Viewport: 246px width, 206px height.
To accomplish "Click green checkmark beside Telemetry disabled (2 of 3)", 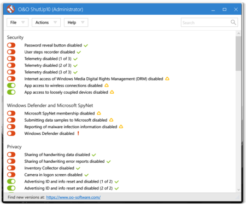I will pos(75,66).
